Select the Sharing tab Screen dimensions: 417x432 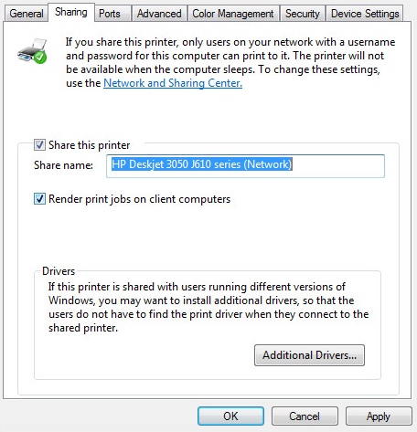[71, 12]
